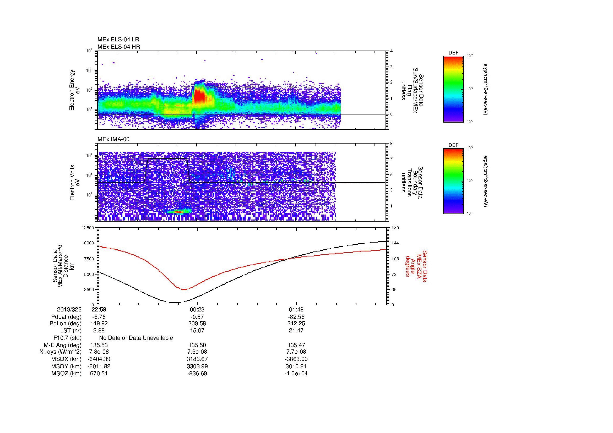This screenshot has width=613, height=433.
Task: Click the '00:23' time tick label
Action: [197, 310]
